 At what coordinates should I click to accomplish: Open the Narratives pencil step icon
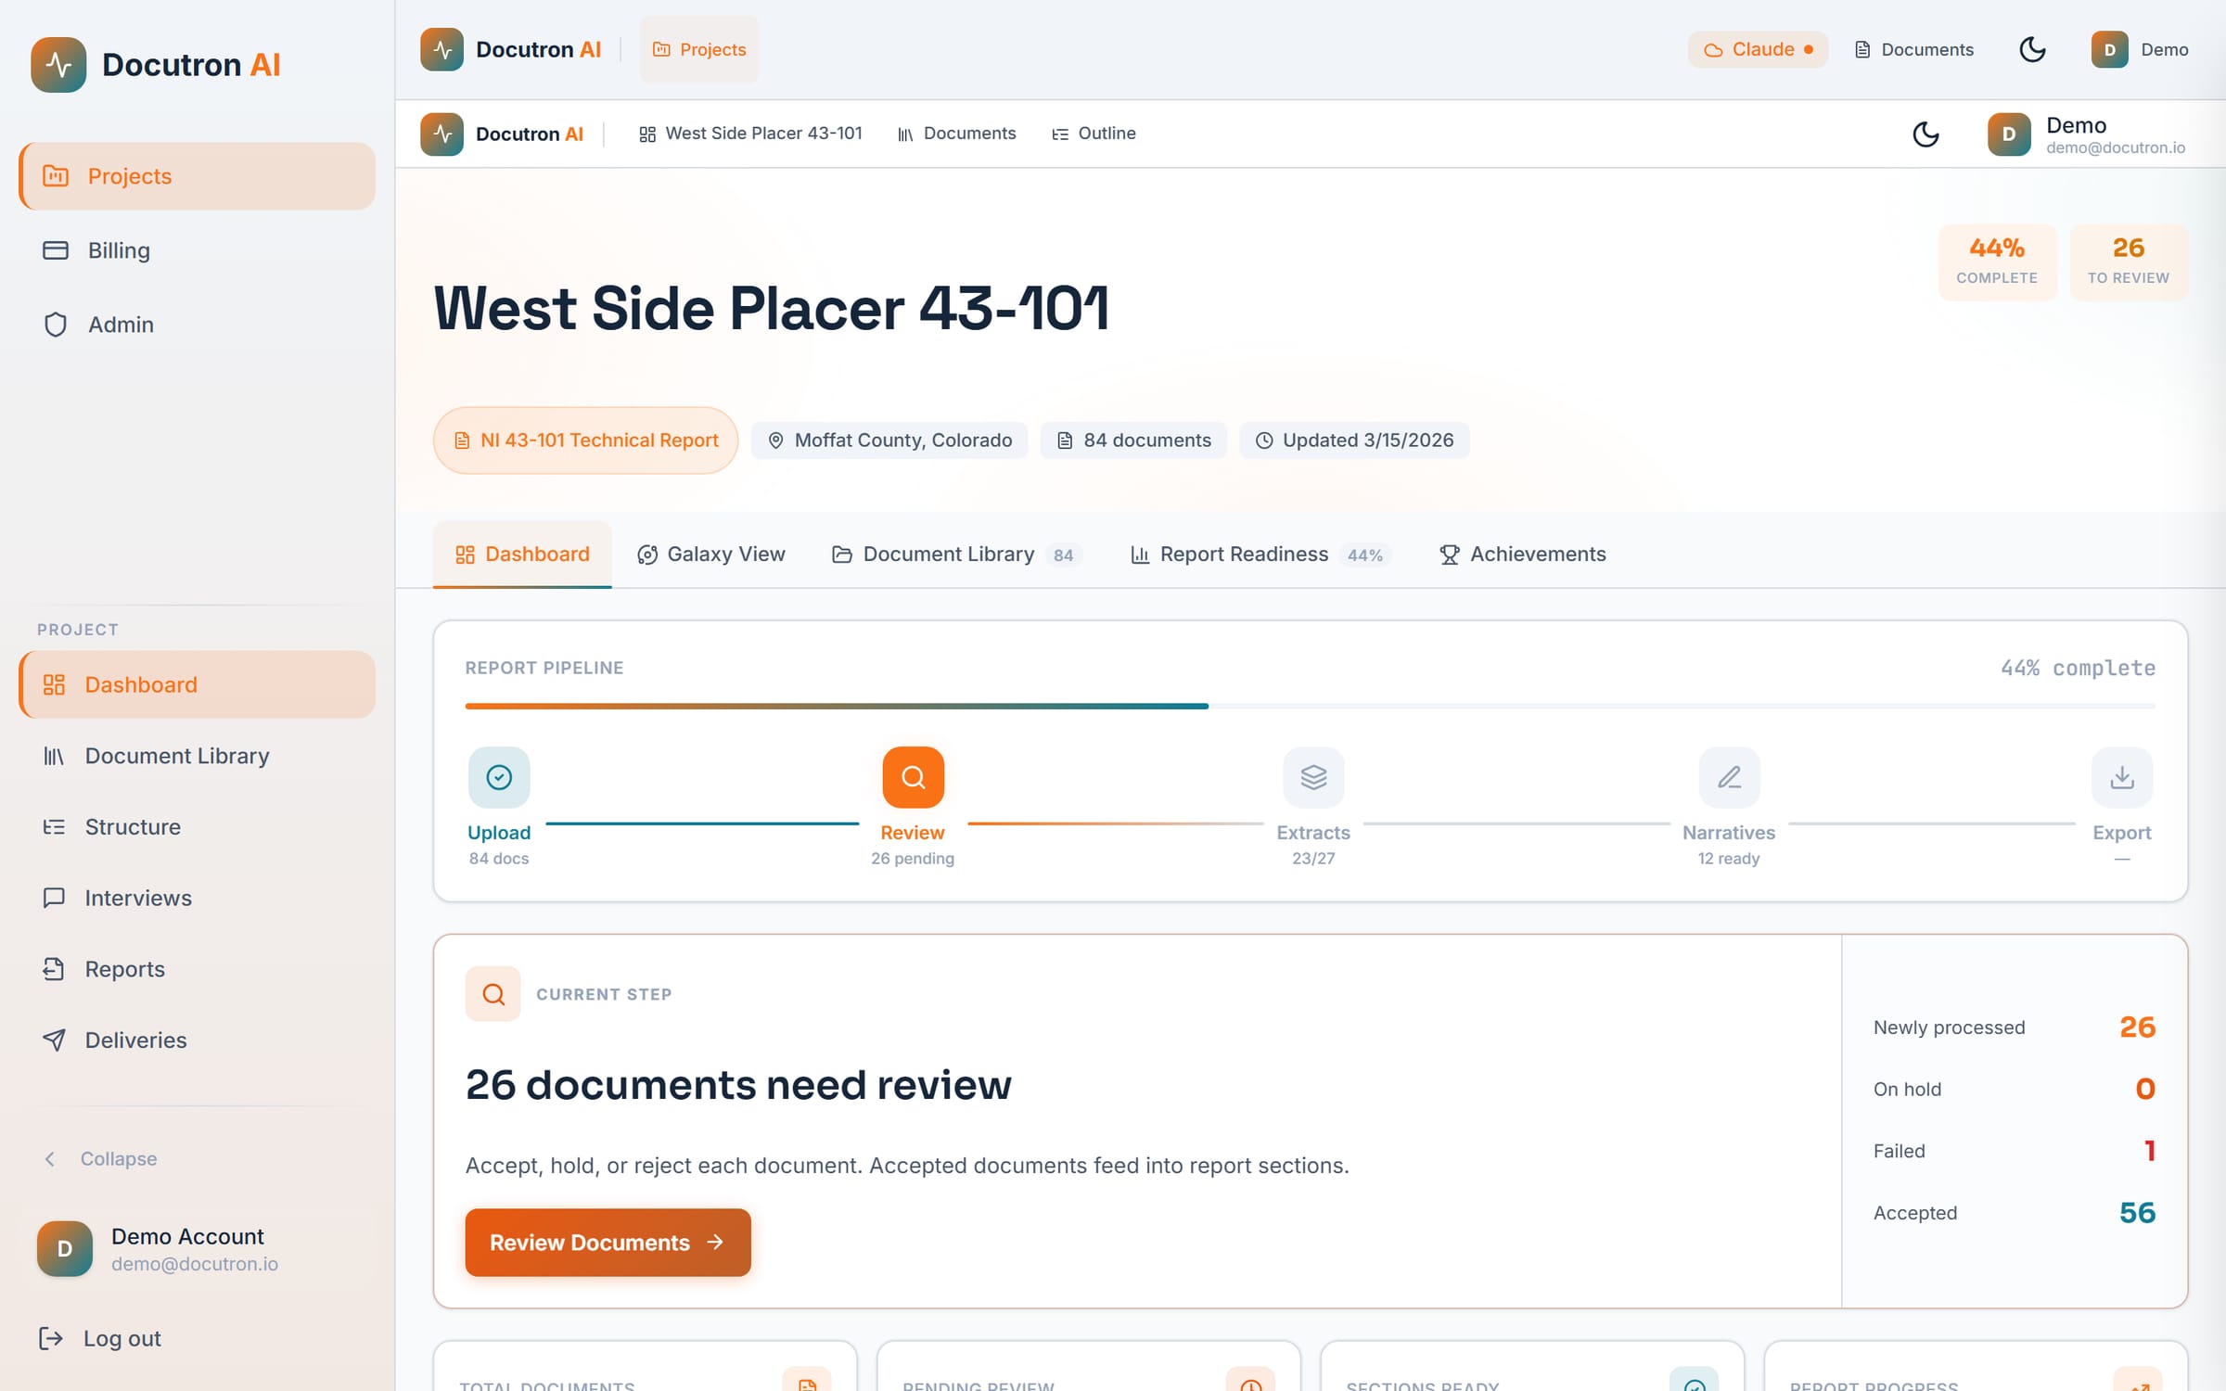1729,777
